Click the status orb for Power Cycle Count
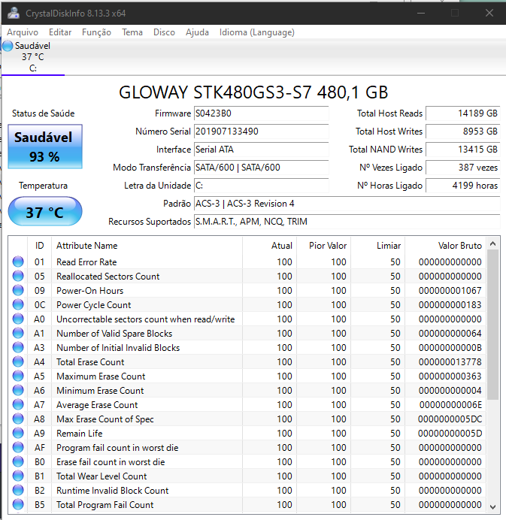 click(x=18, y=304)
